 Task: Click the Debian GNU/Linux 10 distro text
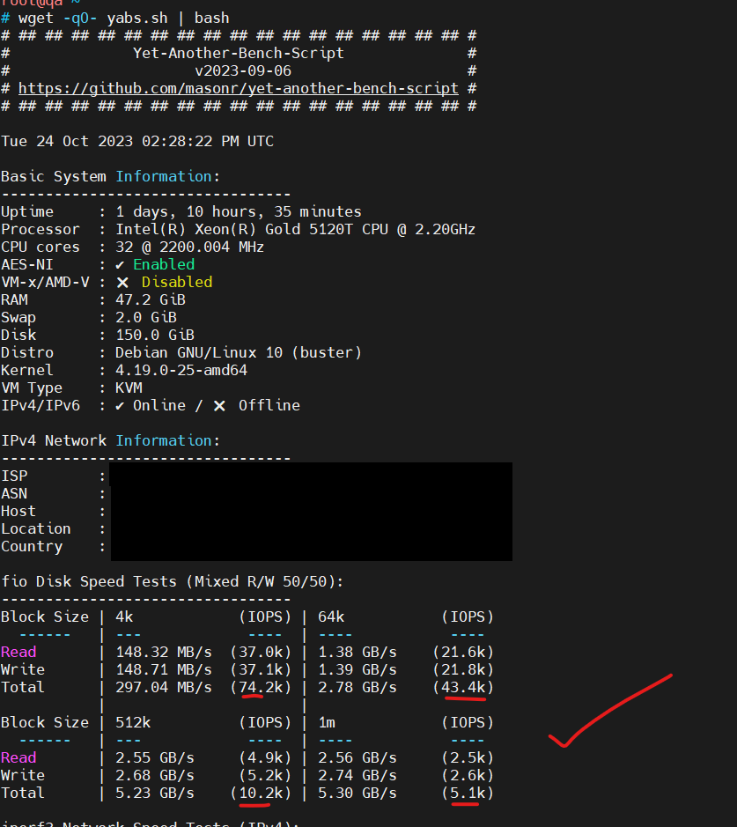click(238, 352)
